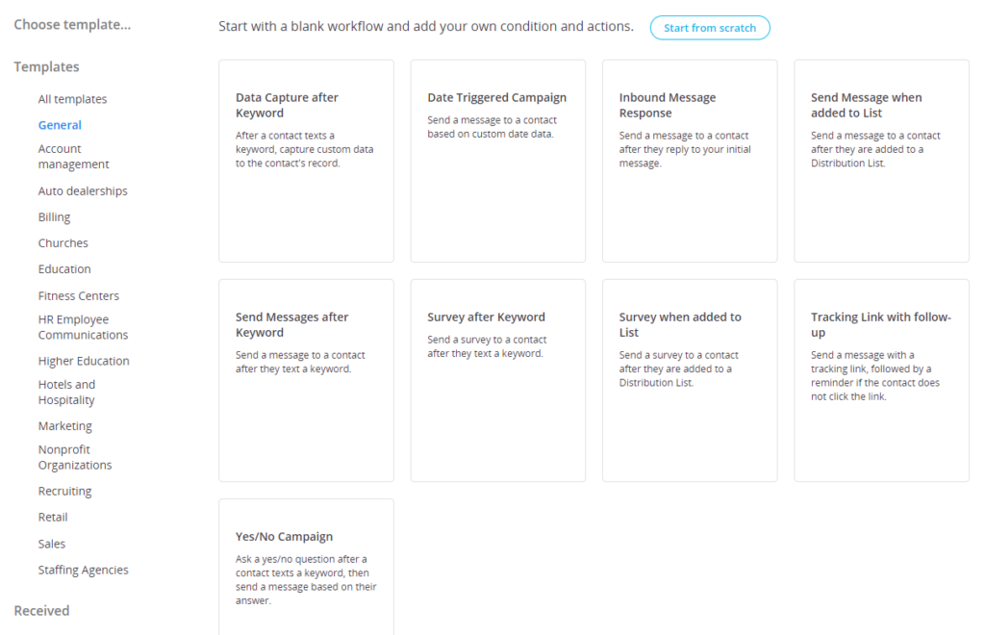Viewport: 985px width, 635px height.
Task: Open Nonprofit Organizations templates
Action: pos(75,457)
